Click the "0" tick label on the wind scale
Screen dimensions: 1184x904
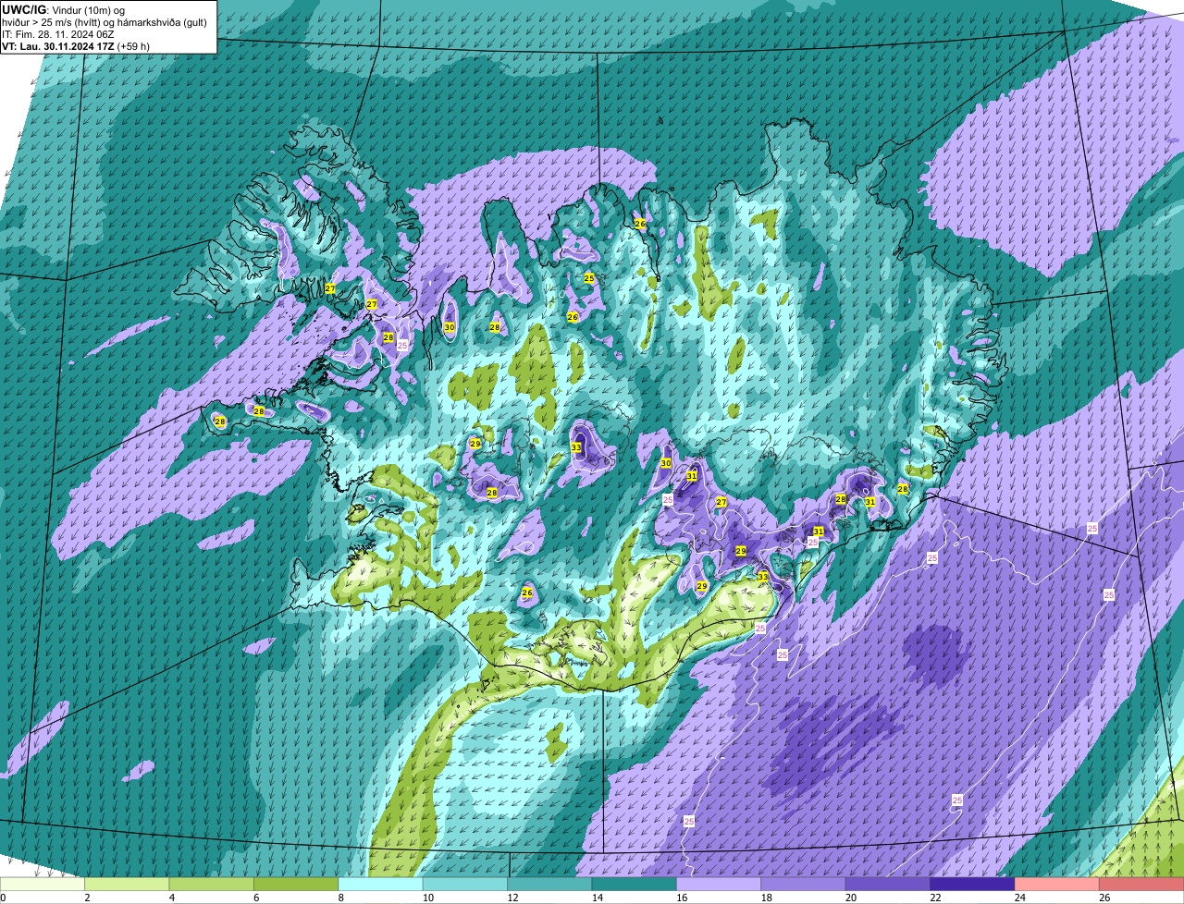tap(3, 898)
